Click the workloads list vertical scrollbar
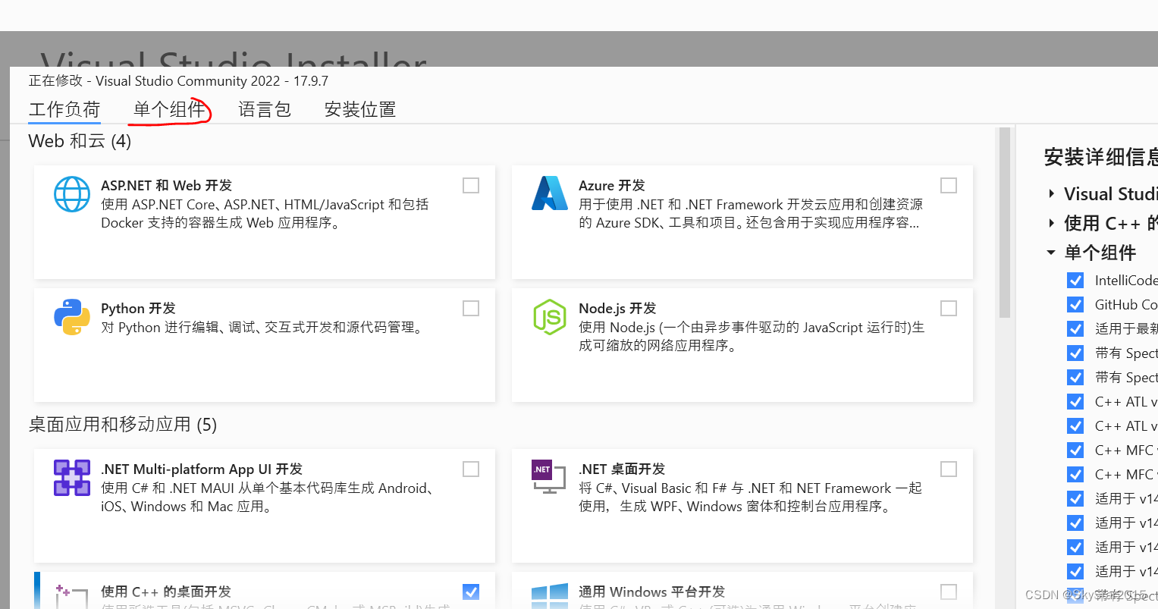Image resolution: width=1158 pixels, height=609 pixels. [x=1005, y=222]
